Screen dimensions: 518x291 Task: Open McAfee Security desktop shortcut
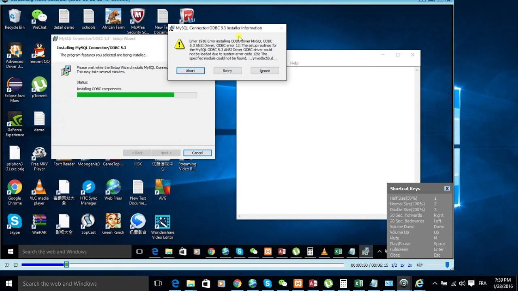138,21
